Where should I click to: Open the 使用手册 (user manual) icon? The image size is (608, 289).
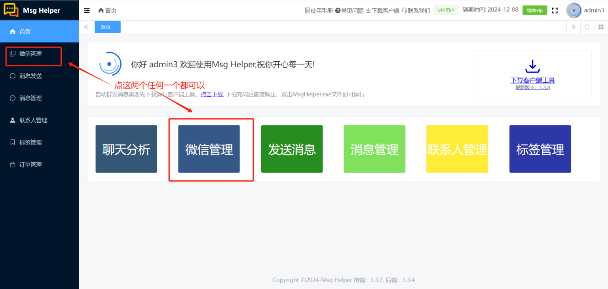[307, 10]
